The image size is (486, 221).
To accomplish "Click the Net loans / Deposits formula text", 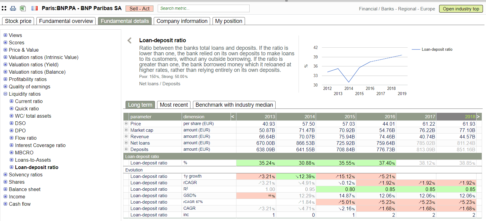I will [160, 84].
